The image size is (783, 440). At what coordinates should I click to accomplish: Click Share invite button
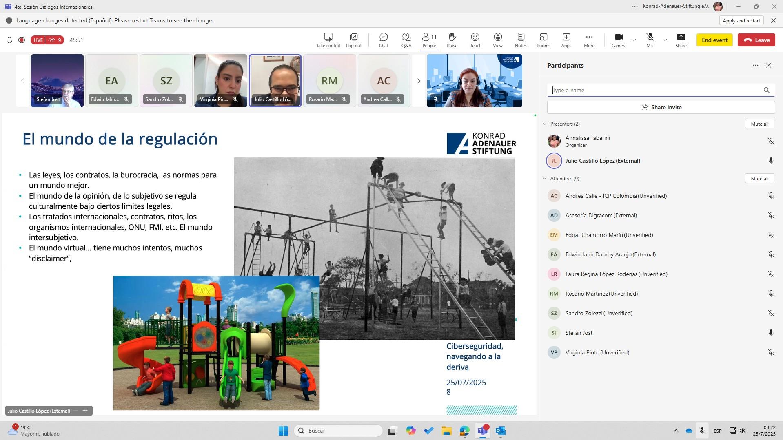click(661, 108)
